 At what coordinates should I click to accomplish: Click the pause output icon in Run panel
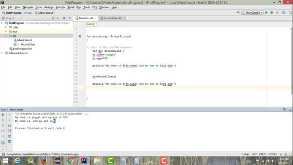click(3, 125)
